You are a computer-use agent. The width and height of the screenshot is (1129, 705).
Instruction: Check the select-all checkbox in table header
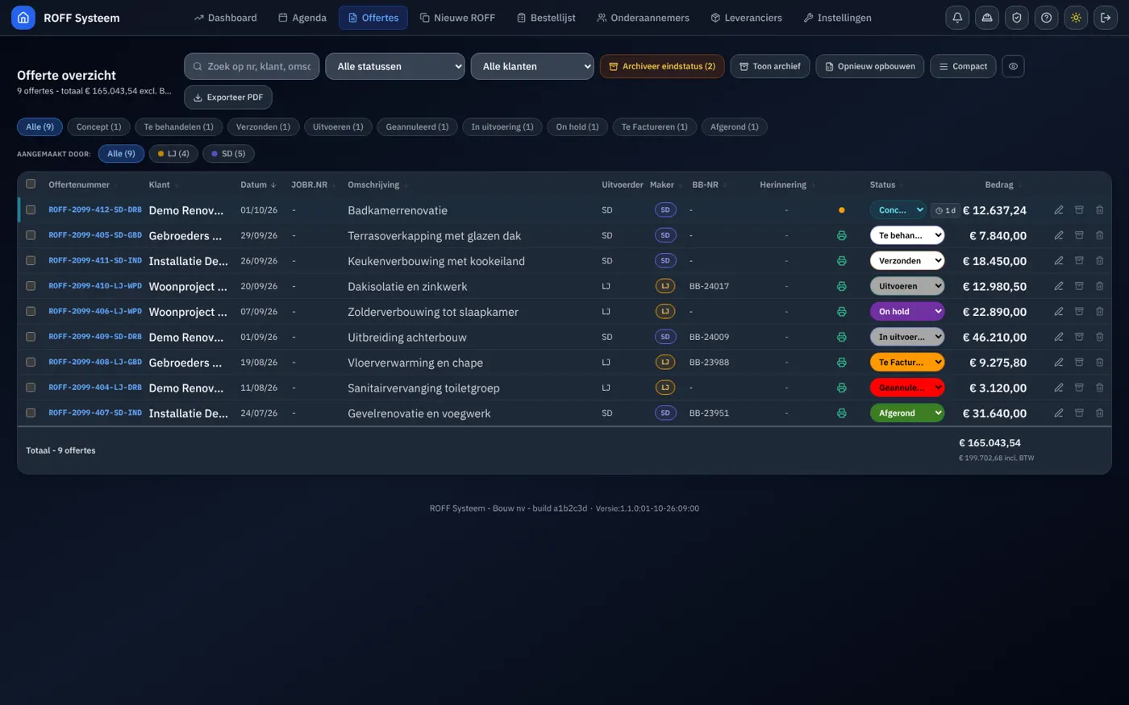coord(31,184)
